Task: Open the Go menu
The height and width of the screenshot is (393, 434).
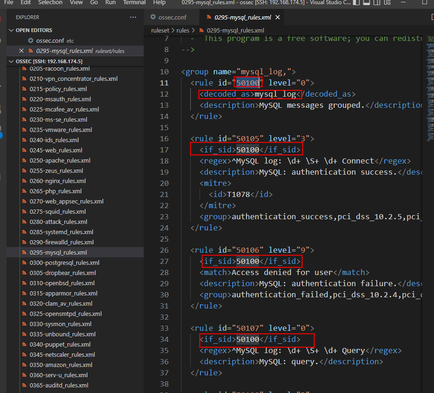Action: click(x=94, y=2)
